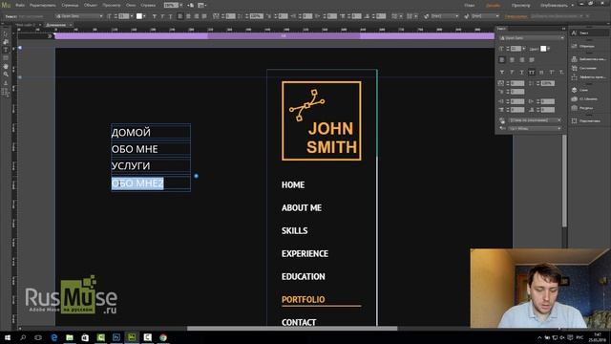The image size is (611, 344).
Task: Switch to Просмотр mode at top right
Action: coord(520,5)
